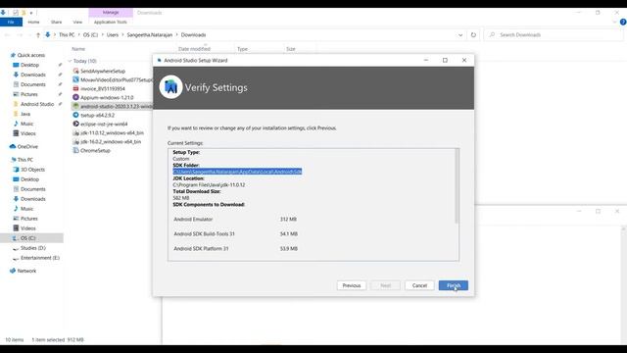Sort by the Name column header
This screenshot has height=353, width=627.
click(x=78, y=49)
